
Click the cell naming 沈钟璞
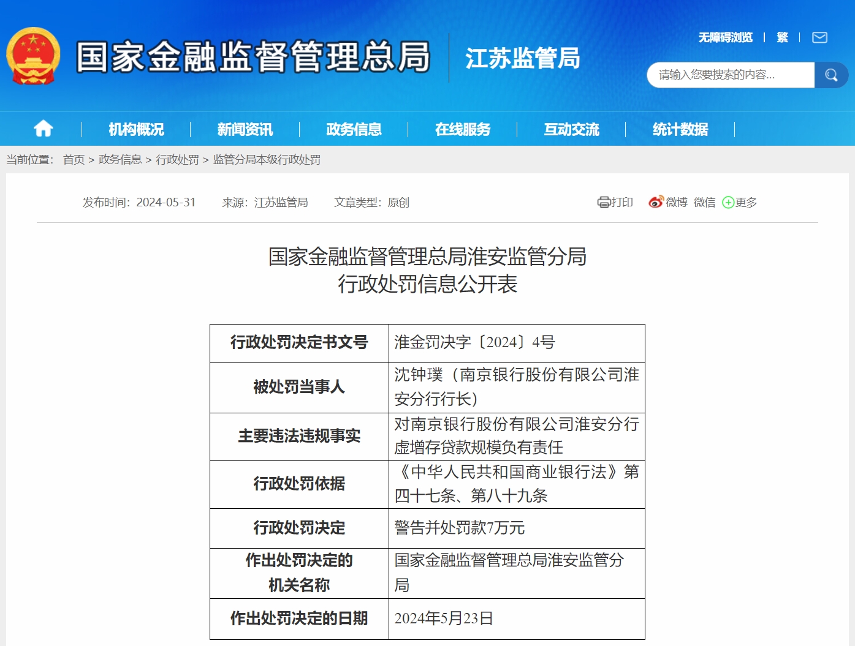517,388
